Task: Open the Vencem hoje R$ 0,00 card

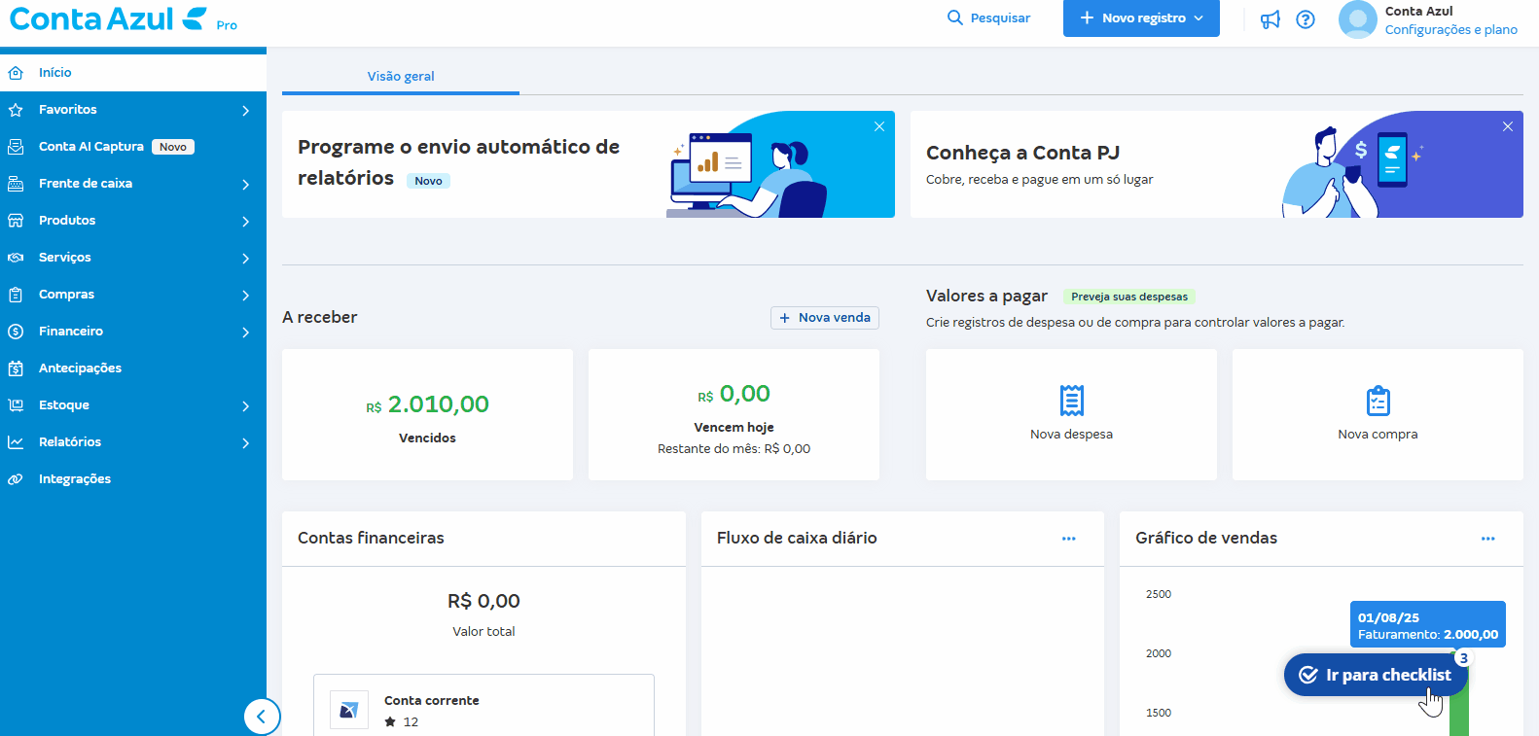Action: point(734,415)
